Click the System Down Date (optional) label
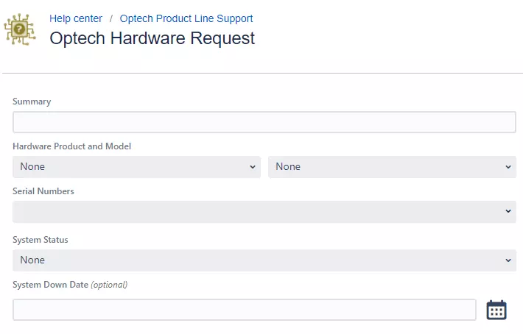This screenshot has height=334, width=523. [x=70, y=285]
